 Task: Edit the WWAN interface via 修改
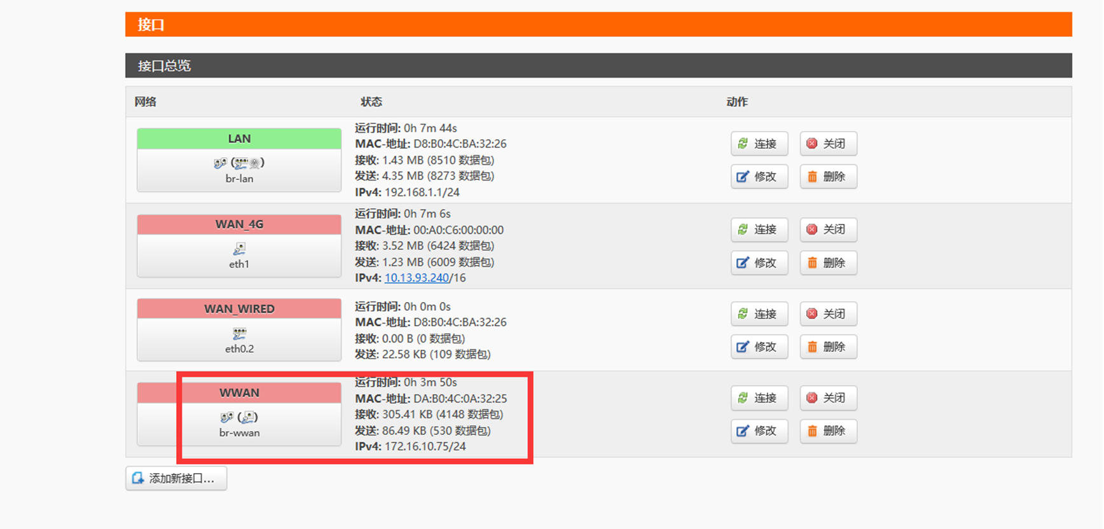[x=759, y=431]
